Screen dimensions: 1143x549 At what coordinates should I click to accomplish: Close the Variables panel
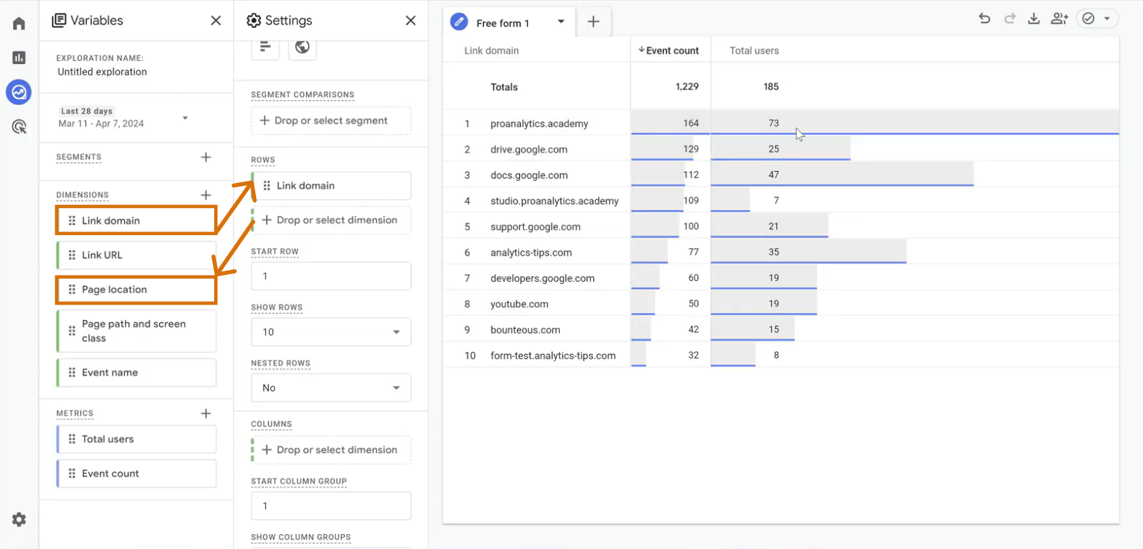(x=216, y=20)
